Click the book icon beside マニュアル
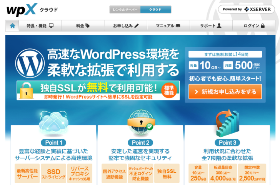The height and width of the screenshot is (185, 280). [x=178, y=26]
